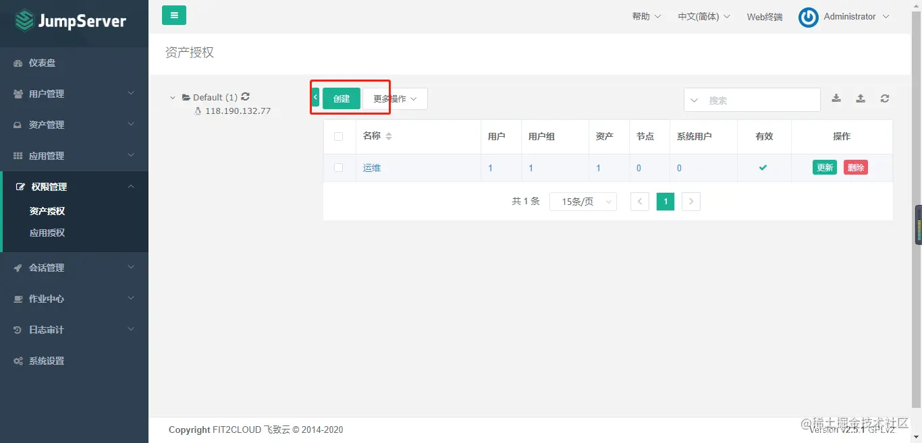Click the 共 1 条 total count text

(526, 201)
